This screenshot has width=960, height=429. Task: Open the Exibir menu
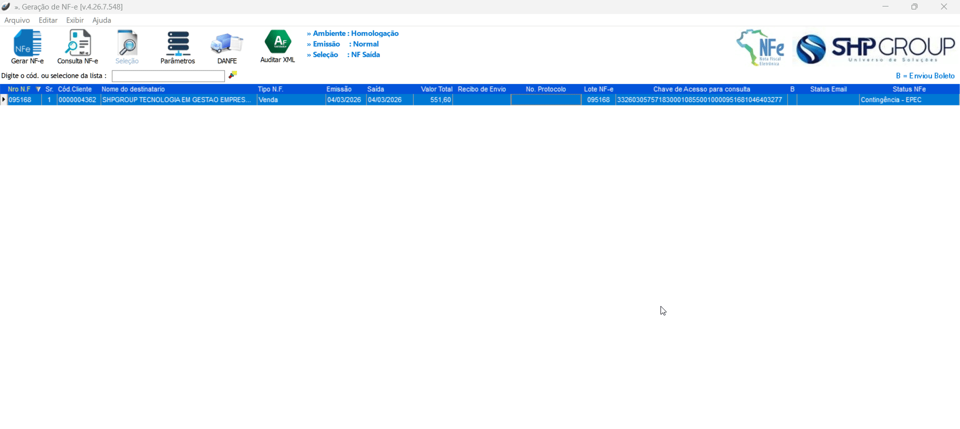point(75,20)
